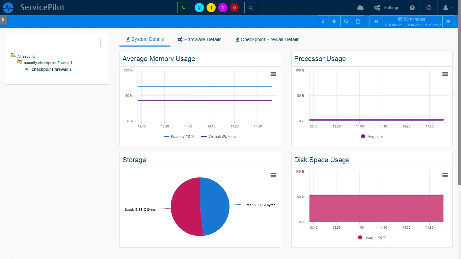The width and height of the screenshot is (461, 259).
Task: Click the magnifier icon in blue toolbar
Action: pos(346,21)
